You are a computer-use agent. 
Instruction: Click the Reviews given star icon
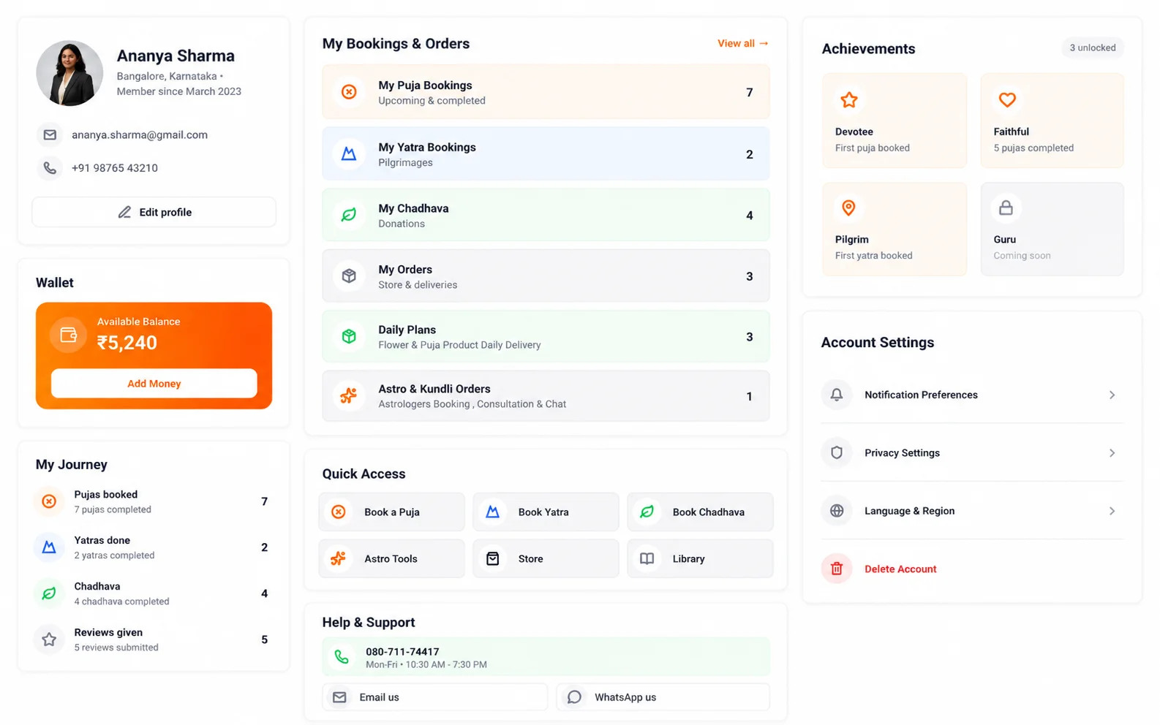(x=49, y=639)
